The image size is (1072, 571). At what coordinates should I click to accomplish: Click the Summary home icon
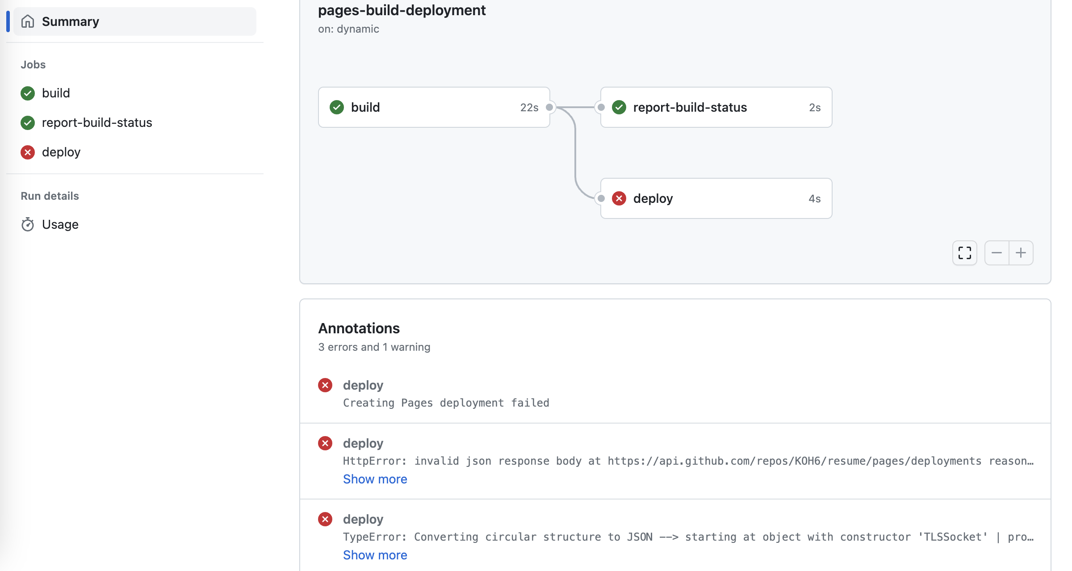click(28, 21)
